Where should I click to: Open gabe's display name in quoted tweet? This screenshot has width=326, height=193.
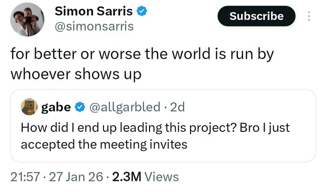point(56,107)
